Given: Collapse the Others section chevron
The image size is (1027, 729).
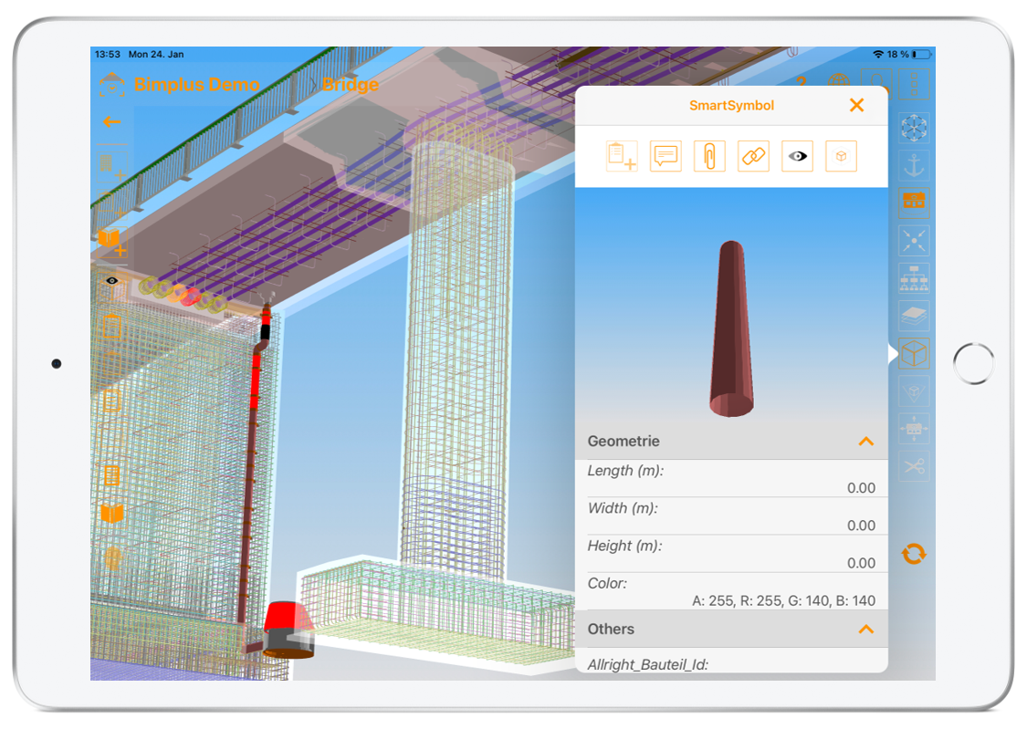Looking at the screenshot, I should (x=865, y=630).
